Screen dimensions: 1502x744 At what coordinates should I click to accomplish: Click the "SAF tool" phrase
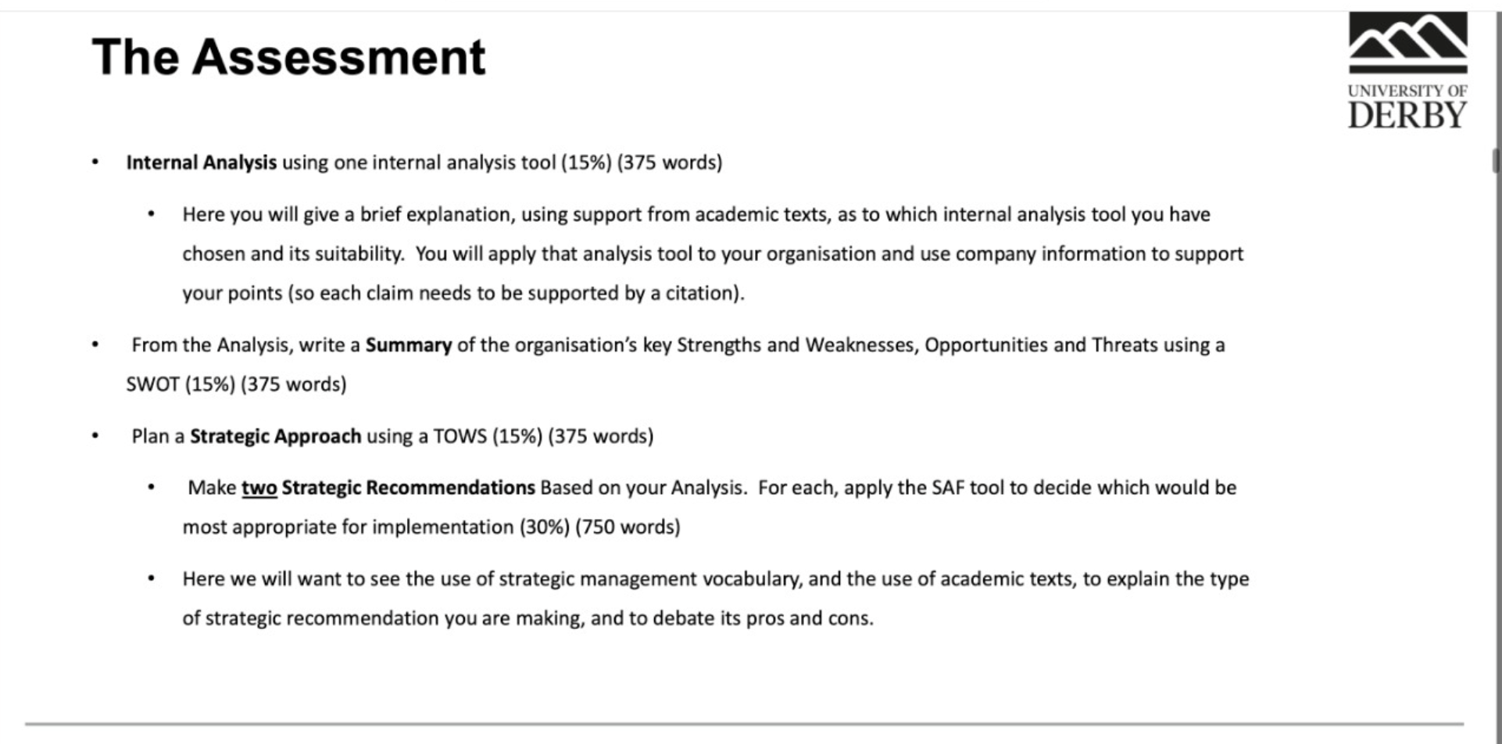[967, 488]
